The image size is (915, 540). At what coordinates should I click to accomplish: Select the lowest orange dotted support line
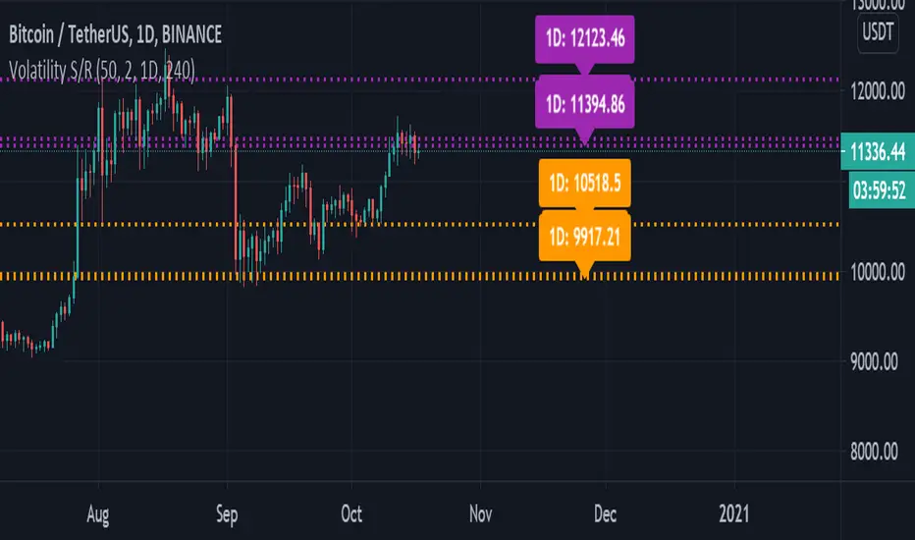click(295, 277)
